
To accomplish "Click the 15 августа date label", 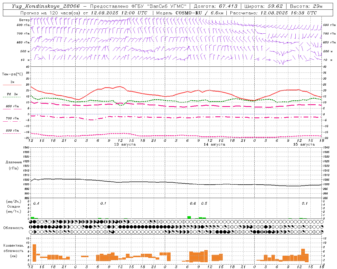I will tap(304, 144).
